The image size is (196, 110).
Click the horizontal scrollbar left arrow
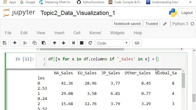click(38, 49)
